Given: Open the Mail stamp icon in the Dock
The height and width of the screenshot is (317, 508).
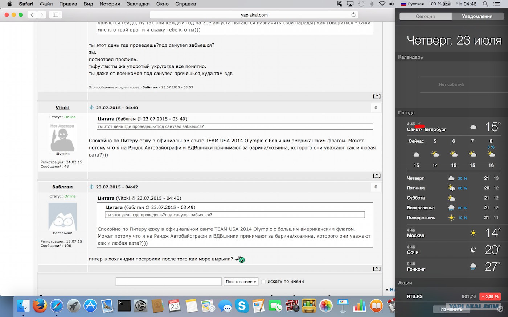Looking at the screenshot, I should click(107, 306).
